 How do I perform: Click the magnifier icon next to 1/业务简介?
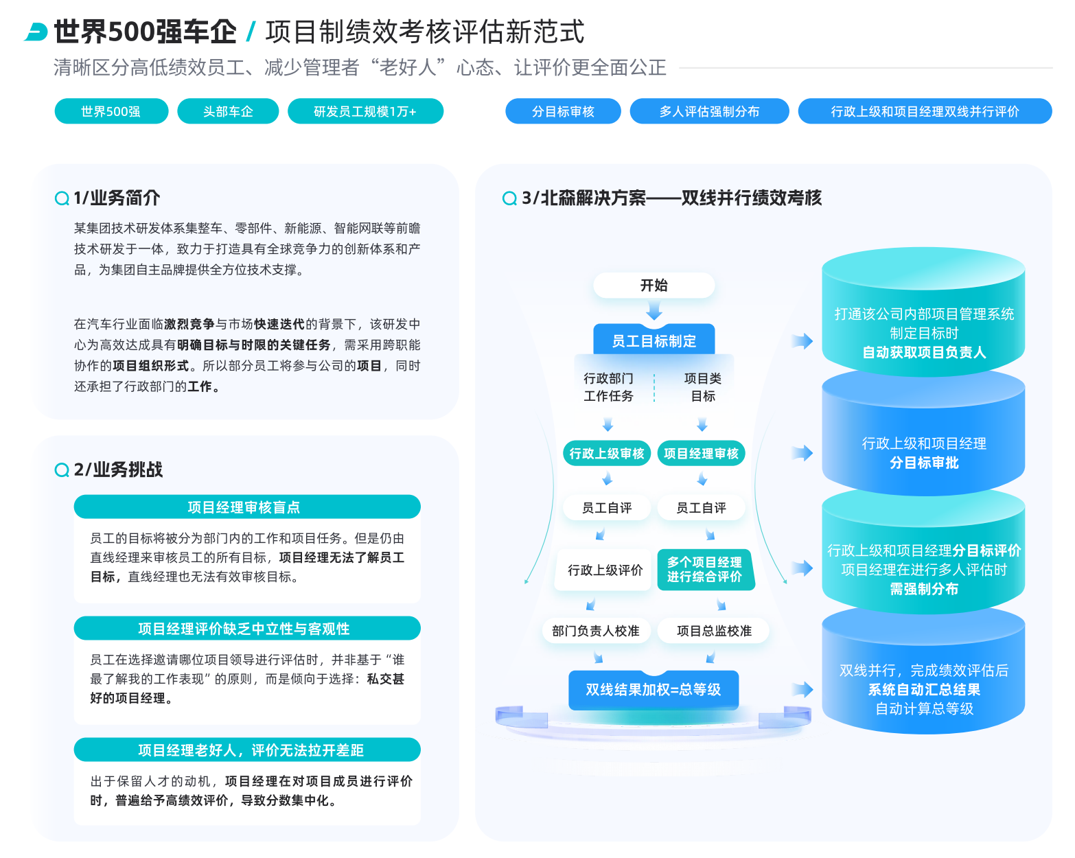(62, 198)
